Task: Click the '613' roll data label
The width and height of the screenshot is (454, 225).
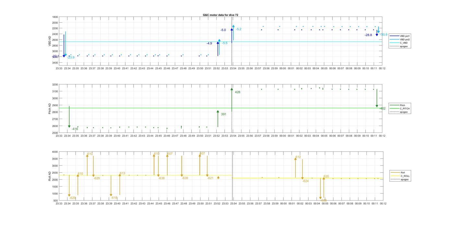Action: [x=122, y=173]
